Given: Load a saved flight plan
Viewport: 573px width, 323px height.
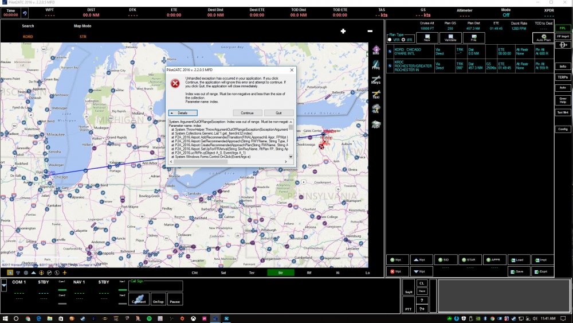Looking at the screenshot, I should pyautogui.click(x=519, y=260).
